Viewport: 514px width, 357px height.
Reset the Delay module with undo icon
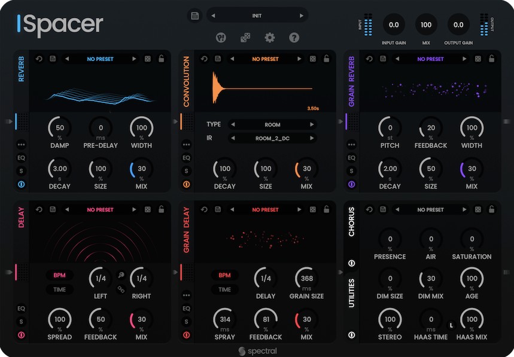(x=39, y=210)
